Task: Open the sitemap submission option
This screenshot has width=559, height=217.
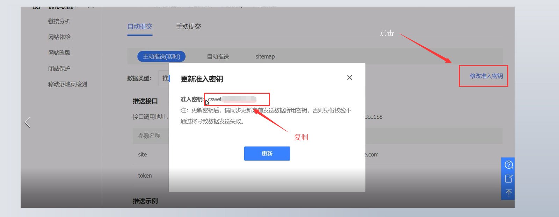Action: 265,56
